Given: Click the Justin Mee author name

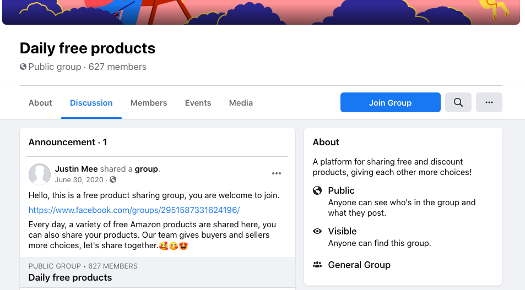Looking at the screenshot, I should tap(76, 169).
